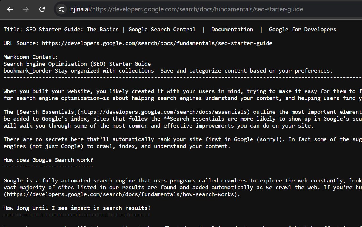Click 'Google for Developers' in the title line

click(x=302, y=30)
